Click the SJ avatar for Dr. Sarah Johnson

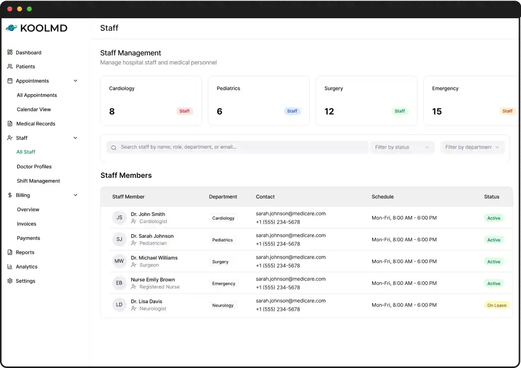(119, 239)
